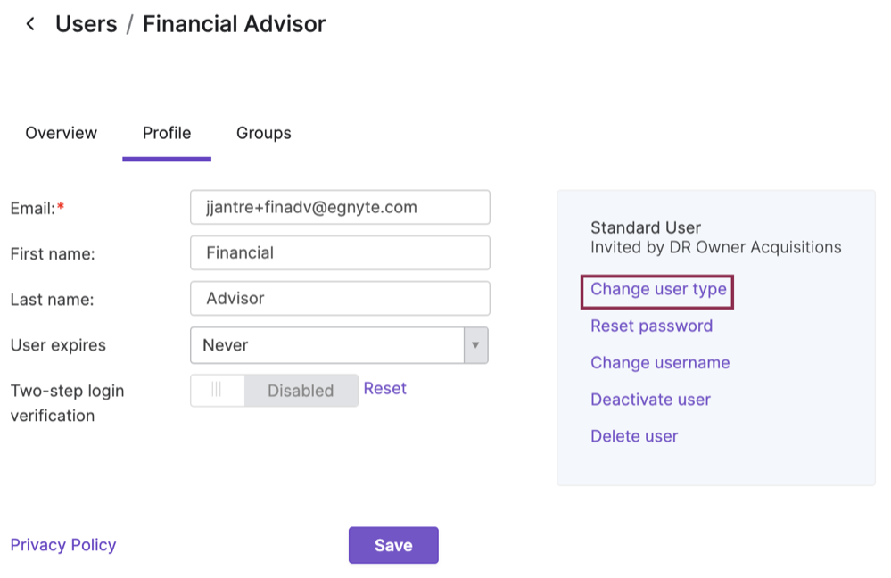Click Change user type
This screenshot has height=578, width=891.
pyautogui.click(x=657, y=289)
